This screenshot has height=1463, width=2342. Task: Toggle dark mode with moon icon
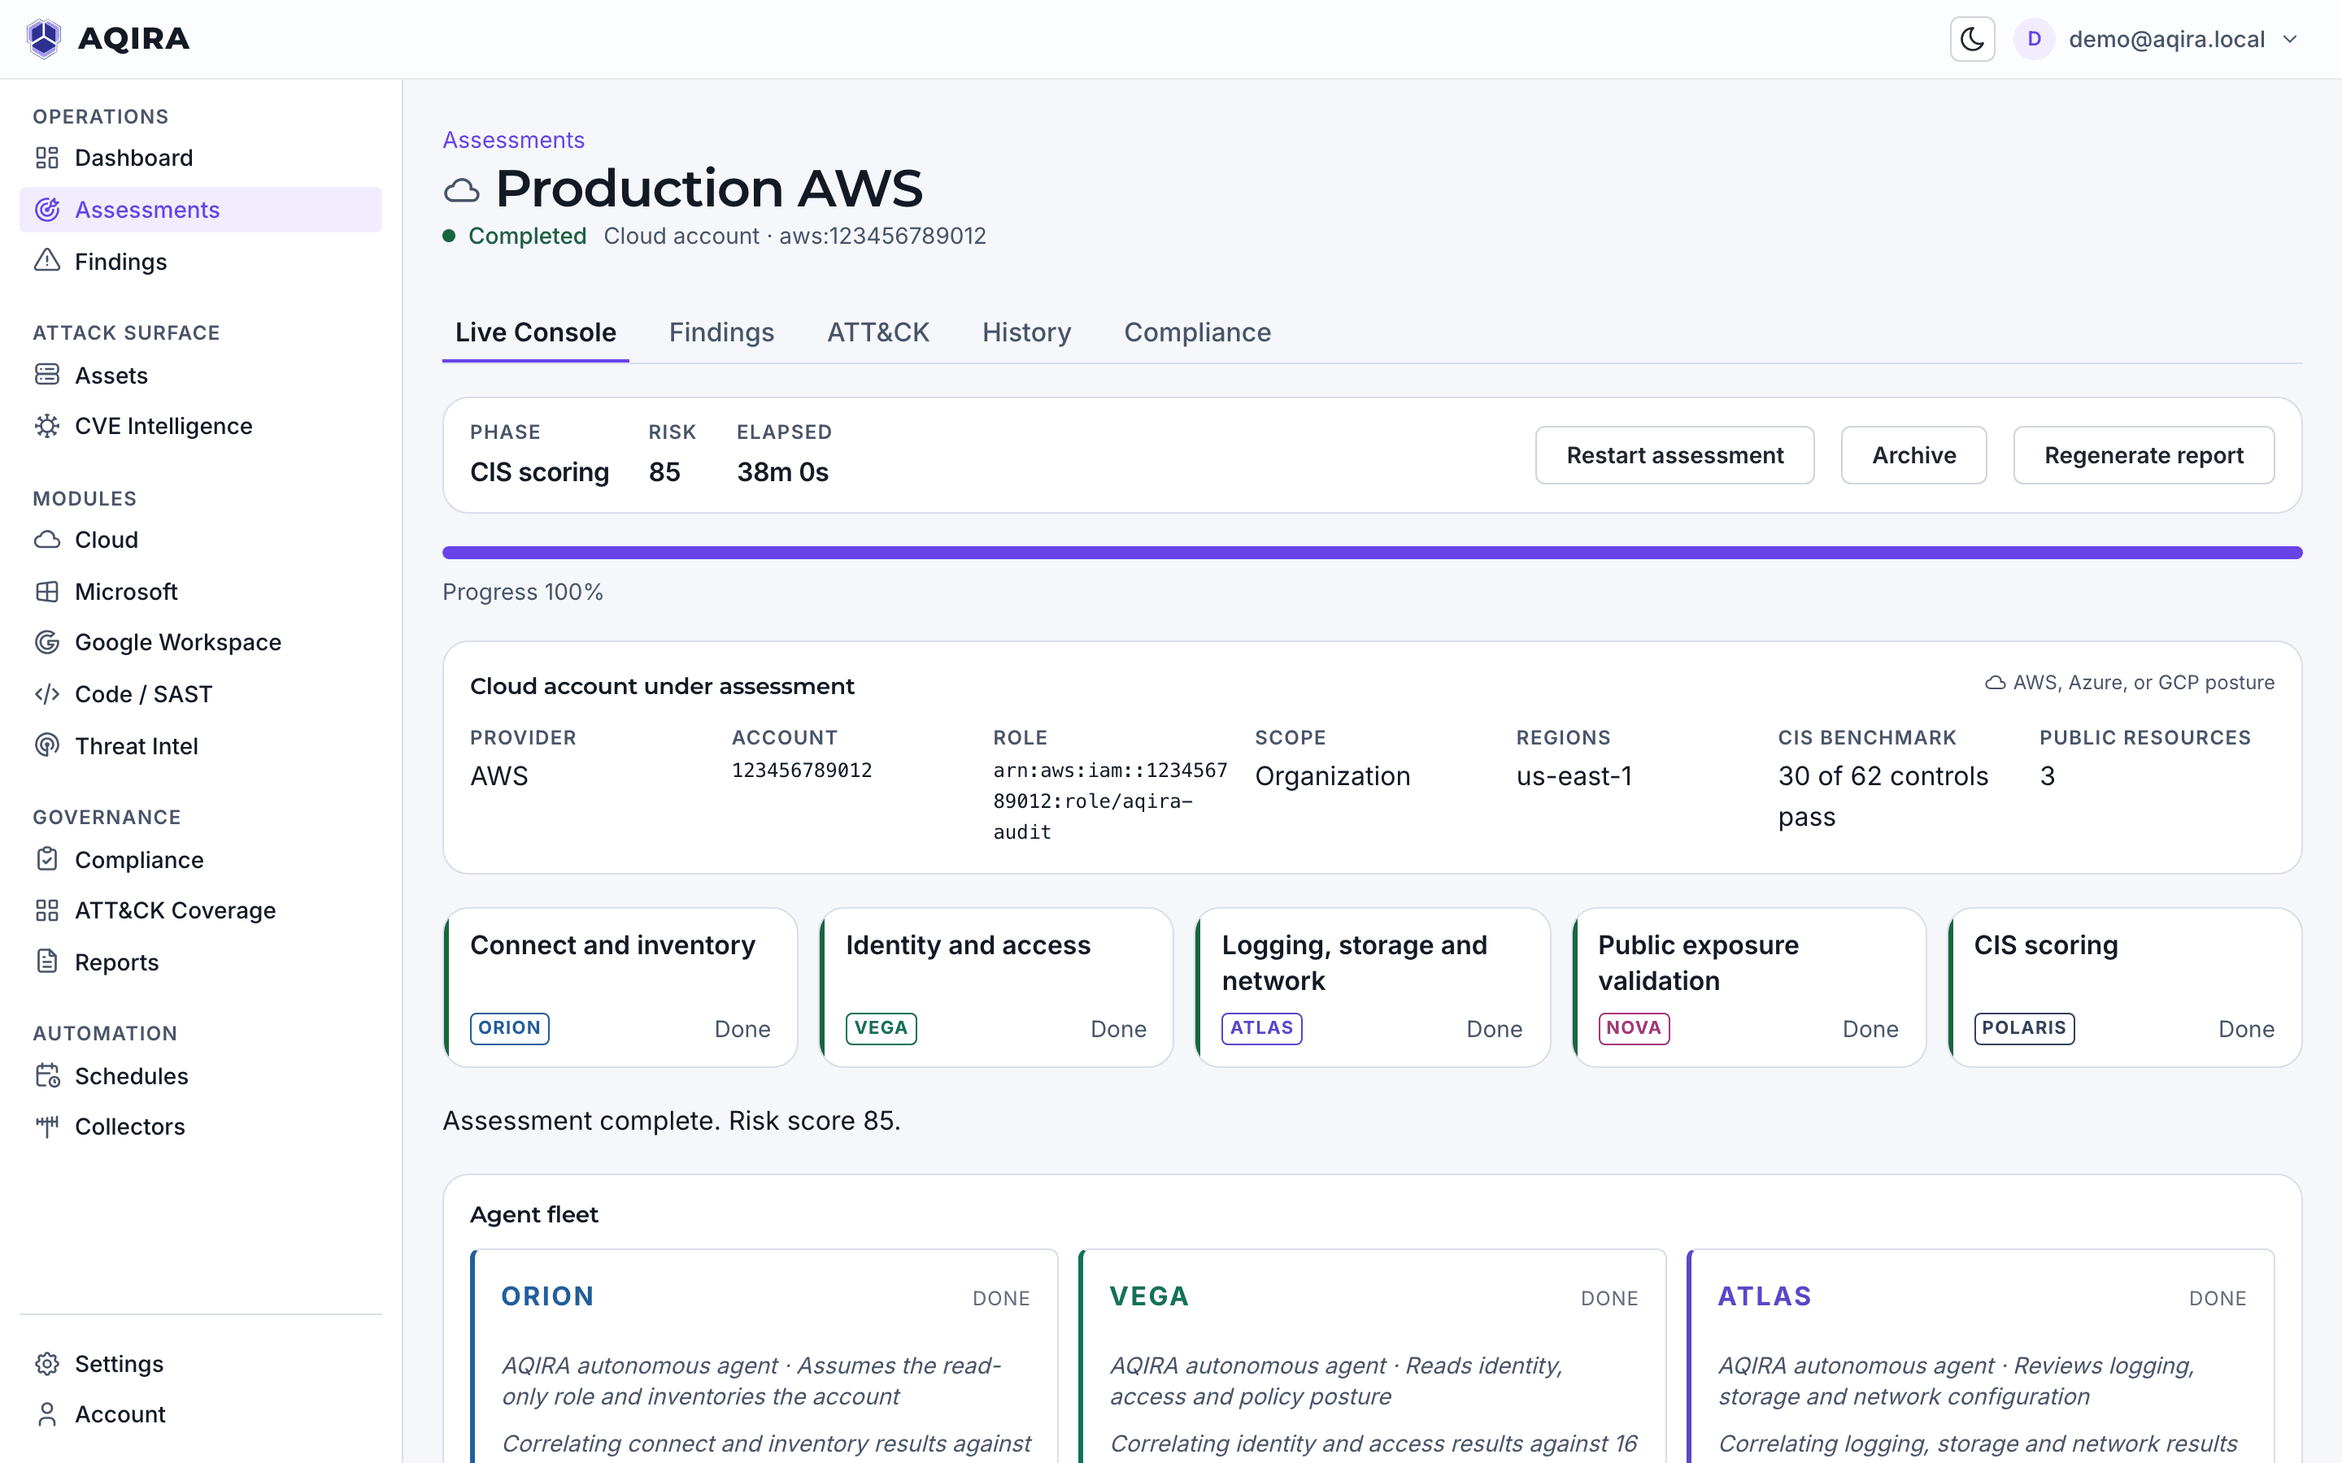click(1971, 39)
